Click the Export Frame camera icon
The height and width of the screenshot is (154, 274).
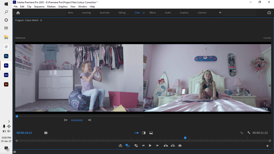(180, 146)
